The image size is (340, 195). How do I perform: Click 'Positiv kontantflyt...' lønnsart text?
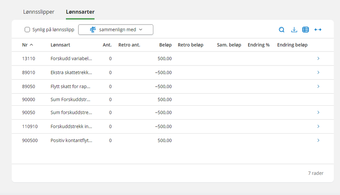click(71, 140)
